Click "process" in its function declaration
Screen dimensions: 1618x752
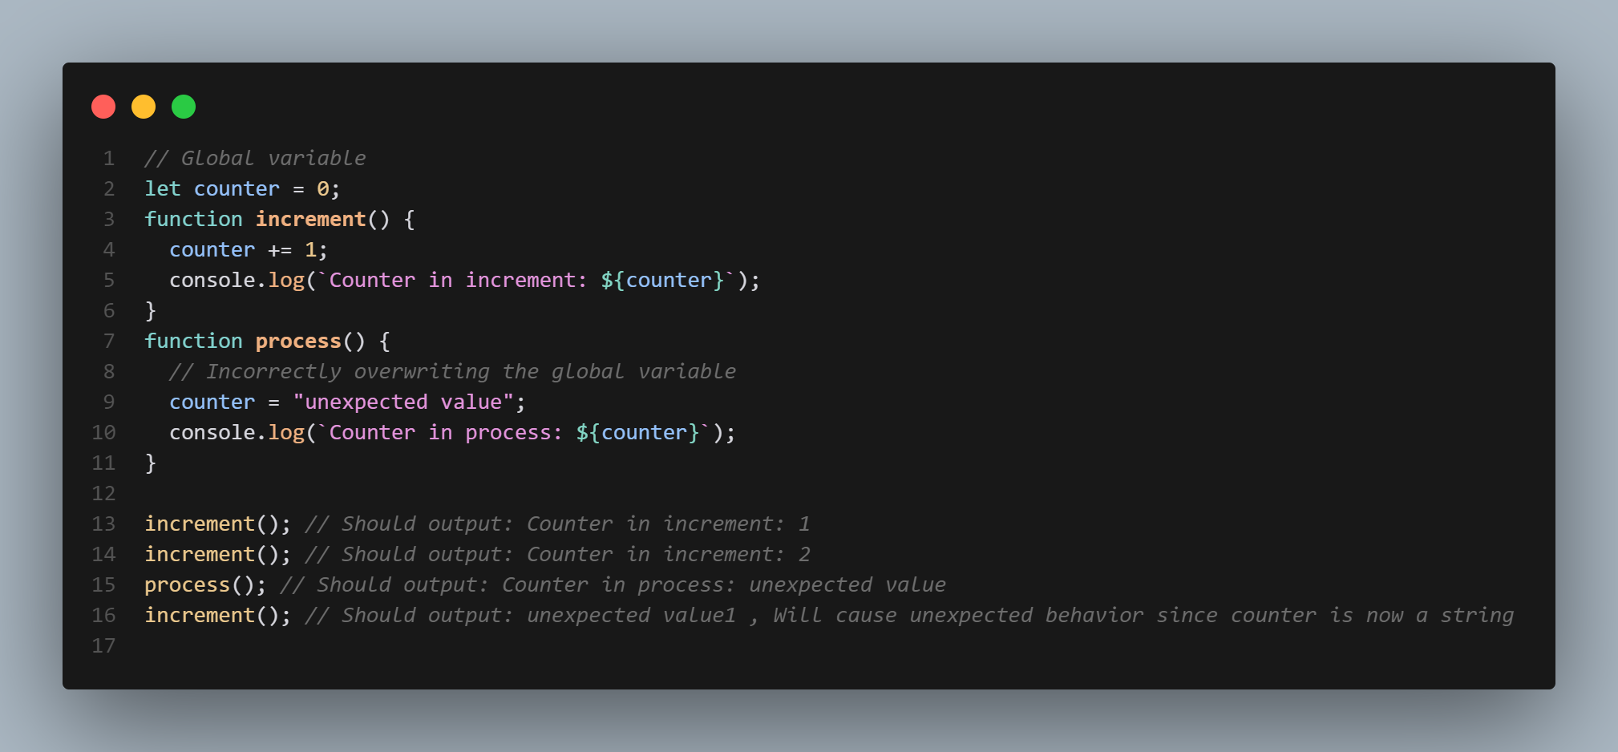pos(298,342)
